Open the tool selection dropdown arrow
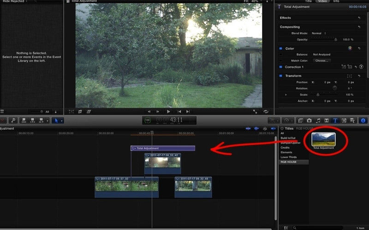 pos(62,121)
